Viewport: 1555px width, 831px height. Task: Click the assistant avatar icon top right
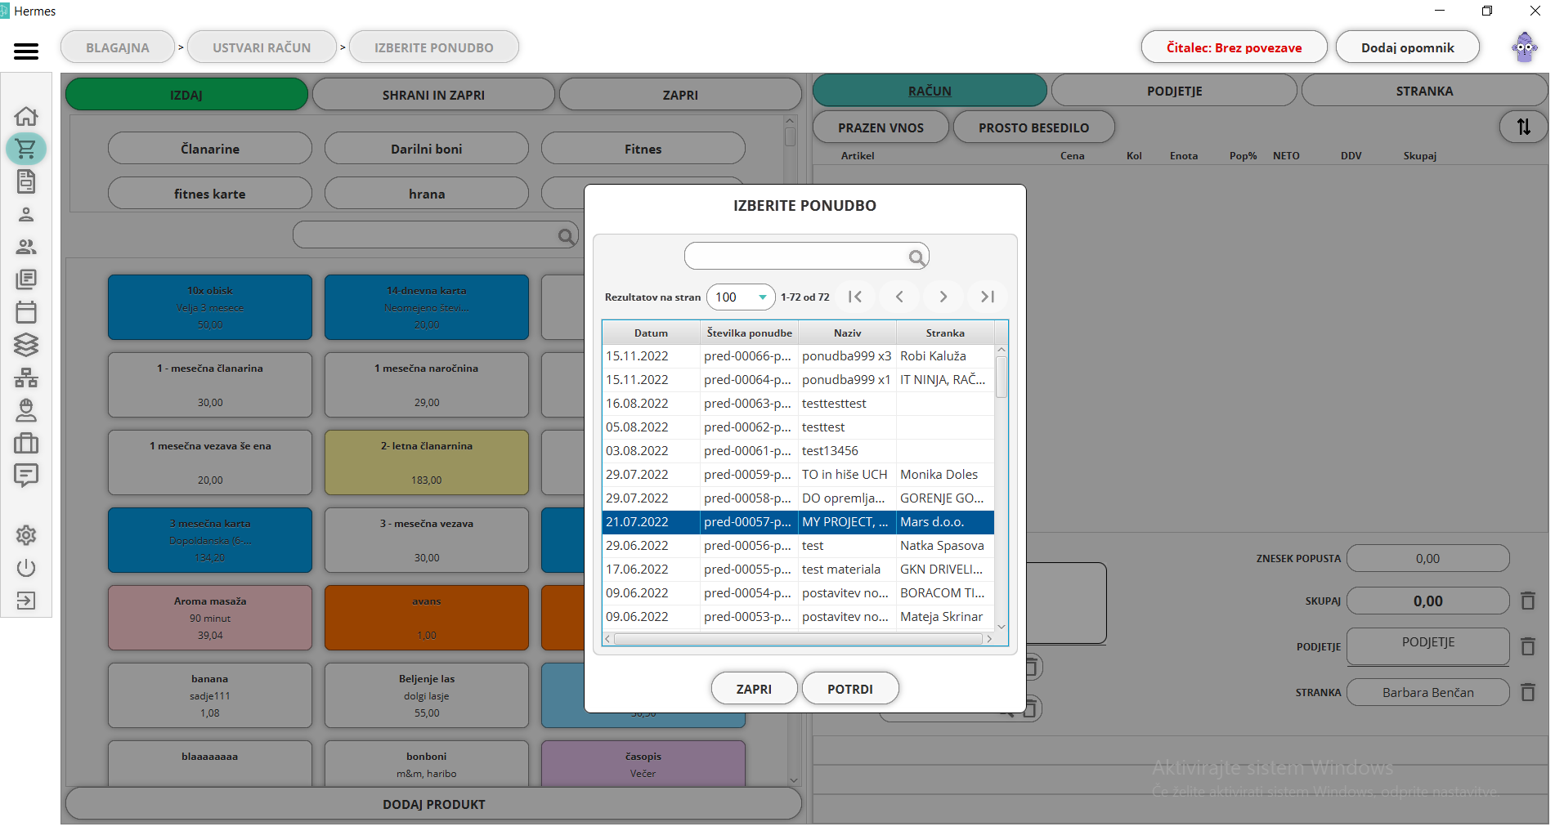pyautogui.click(x=1525, y=47)
